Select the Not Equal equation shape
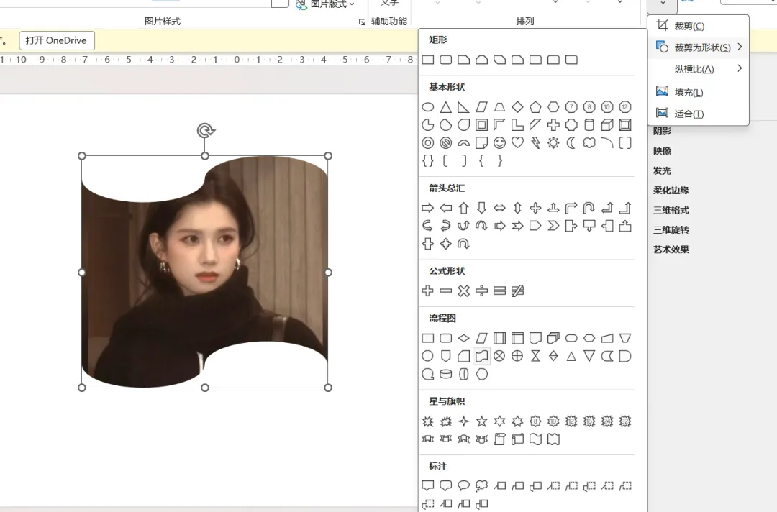The height and width of the screenshot is (512, 777). pyautogui.click(x=517, y=291)
